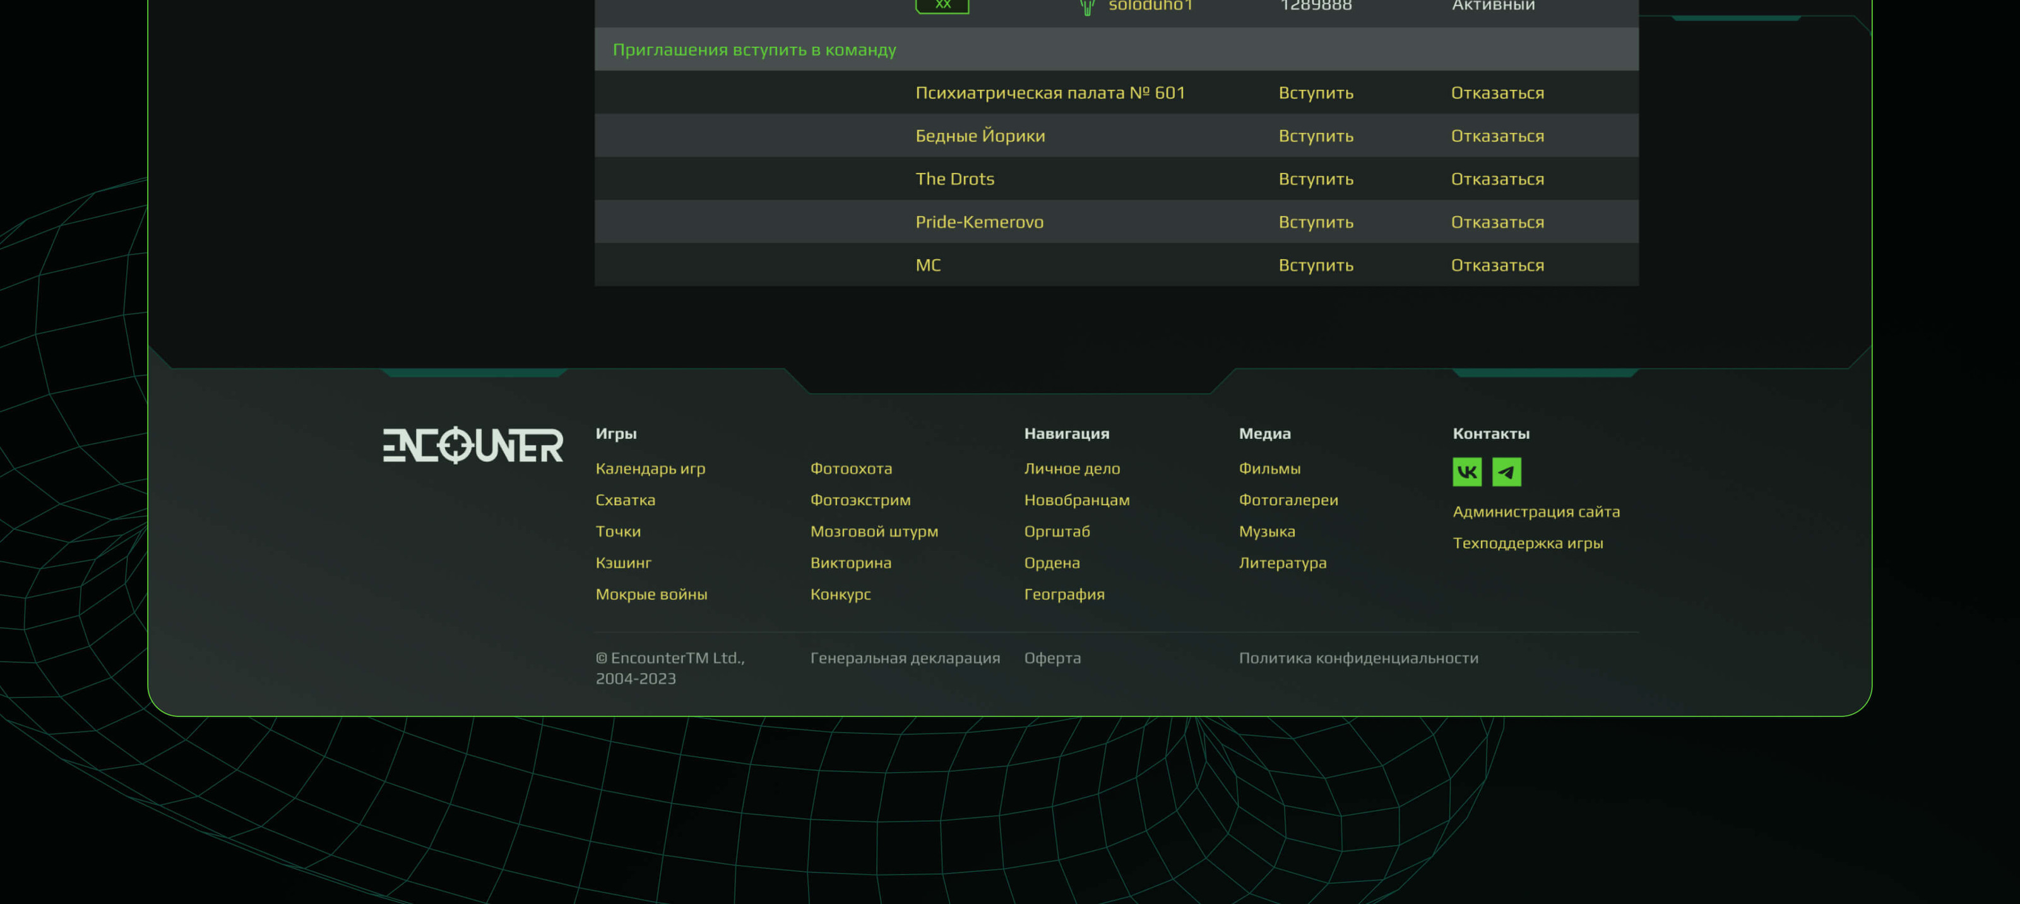Screen dimensions: 2020x904
Task: Open Фотогалереи media link
Action: pos(1288,500)
